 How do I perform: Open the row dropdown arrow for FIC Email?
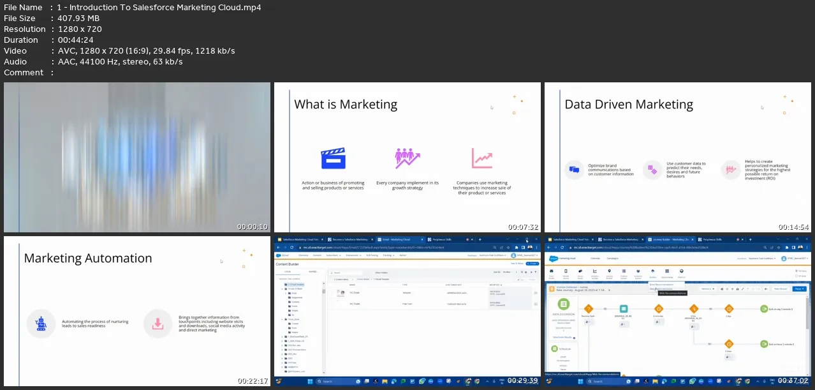(x=536, y=293)
